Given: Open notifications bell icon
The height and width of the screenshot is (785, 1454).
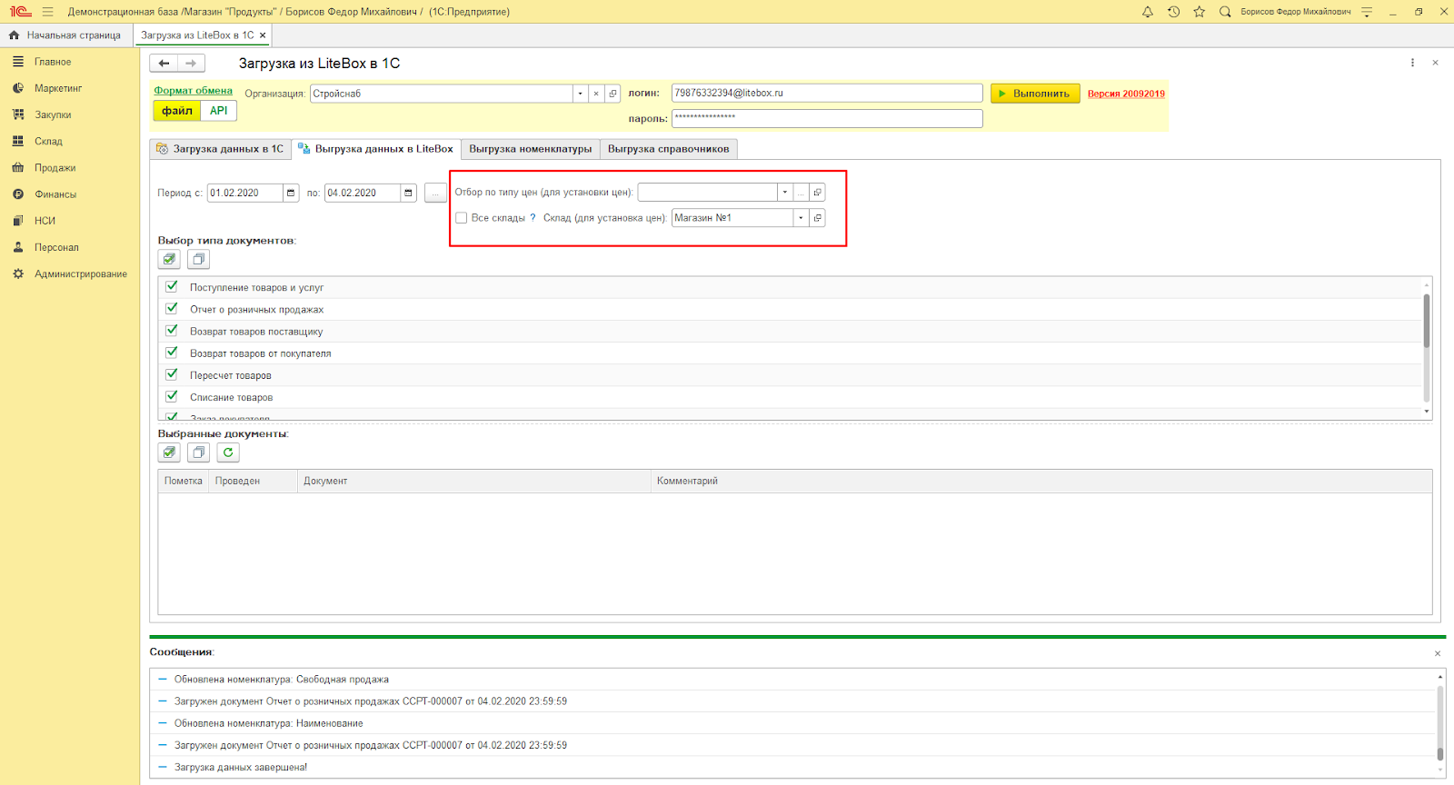Looking at the screenshot, I should point(1148,12).
